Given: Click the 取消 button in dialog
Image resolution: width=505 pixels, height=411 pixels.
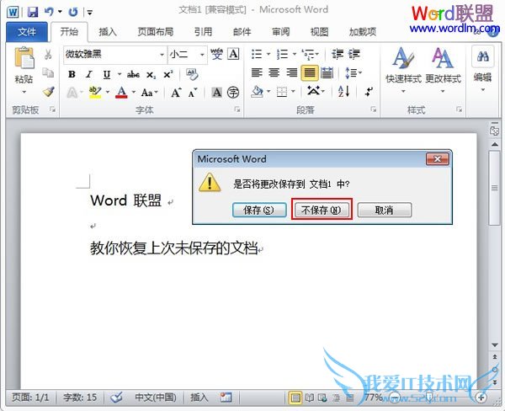Looking at the screenshot, I should coord(385,210).
